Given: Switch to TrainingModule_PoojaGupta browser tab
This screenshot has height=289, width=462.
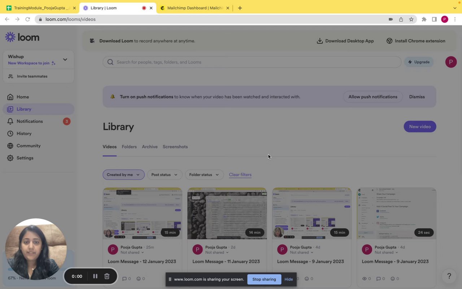Looking at the screenshot, I should point(41,8).
